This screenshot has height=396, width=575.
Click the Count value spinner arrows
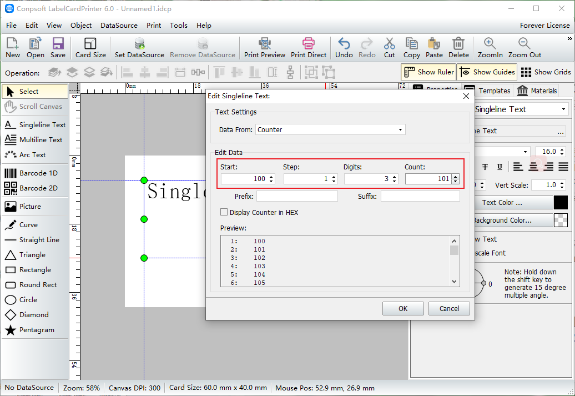click(x=456, y=179)
